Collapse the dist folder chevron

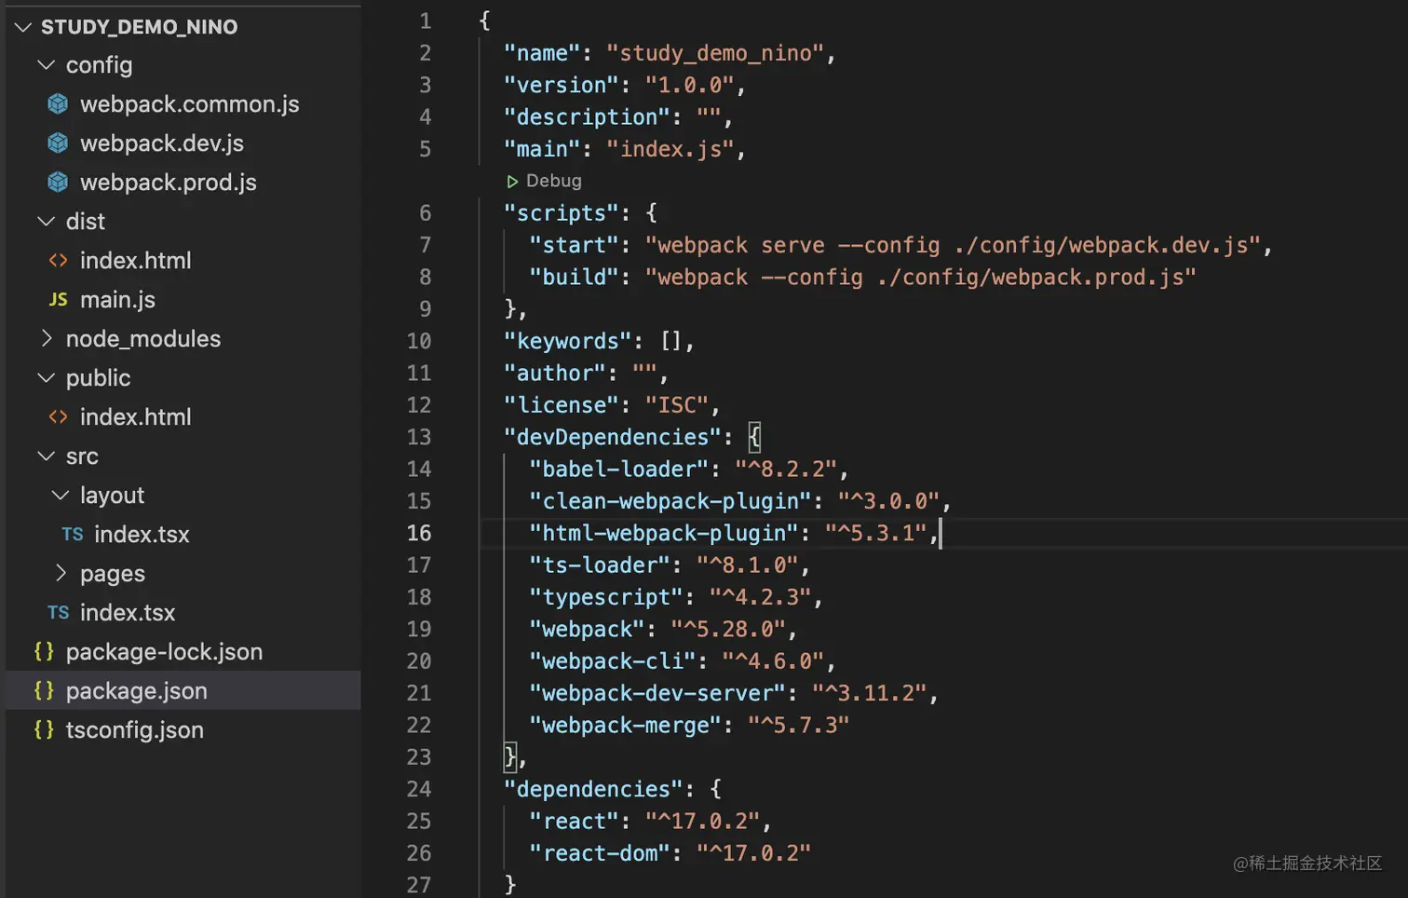click(46, 222)
